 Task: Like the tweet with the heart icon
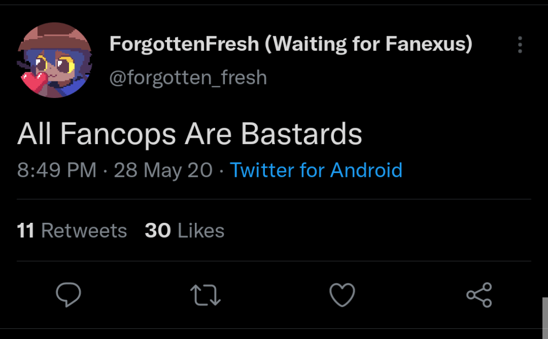pos(342,295)
